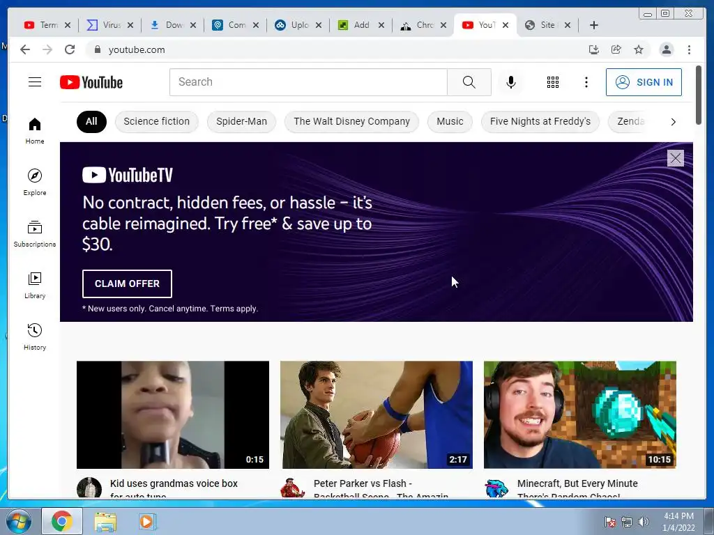The width and height of the screenshot is (714, 535).
Task: Open Chrome three-dot menu
Action: 689,49
